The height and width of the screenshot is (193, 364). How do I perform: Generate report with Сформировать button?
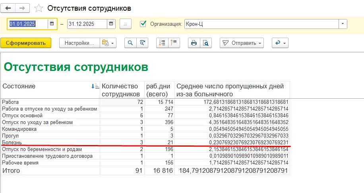26,43
